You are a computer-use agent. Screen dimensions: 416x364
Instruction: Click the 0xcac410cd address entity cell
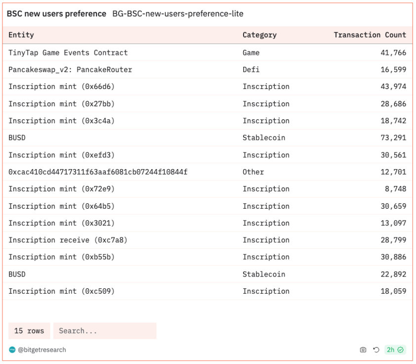(98, 172)
